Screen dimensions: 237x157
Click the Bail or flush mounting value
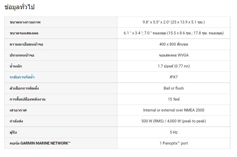(174, 88)
